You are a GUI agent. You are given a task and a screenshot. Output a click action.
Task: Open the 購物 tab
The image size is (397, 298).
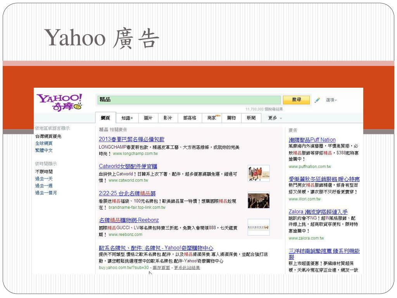231,118
